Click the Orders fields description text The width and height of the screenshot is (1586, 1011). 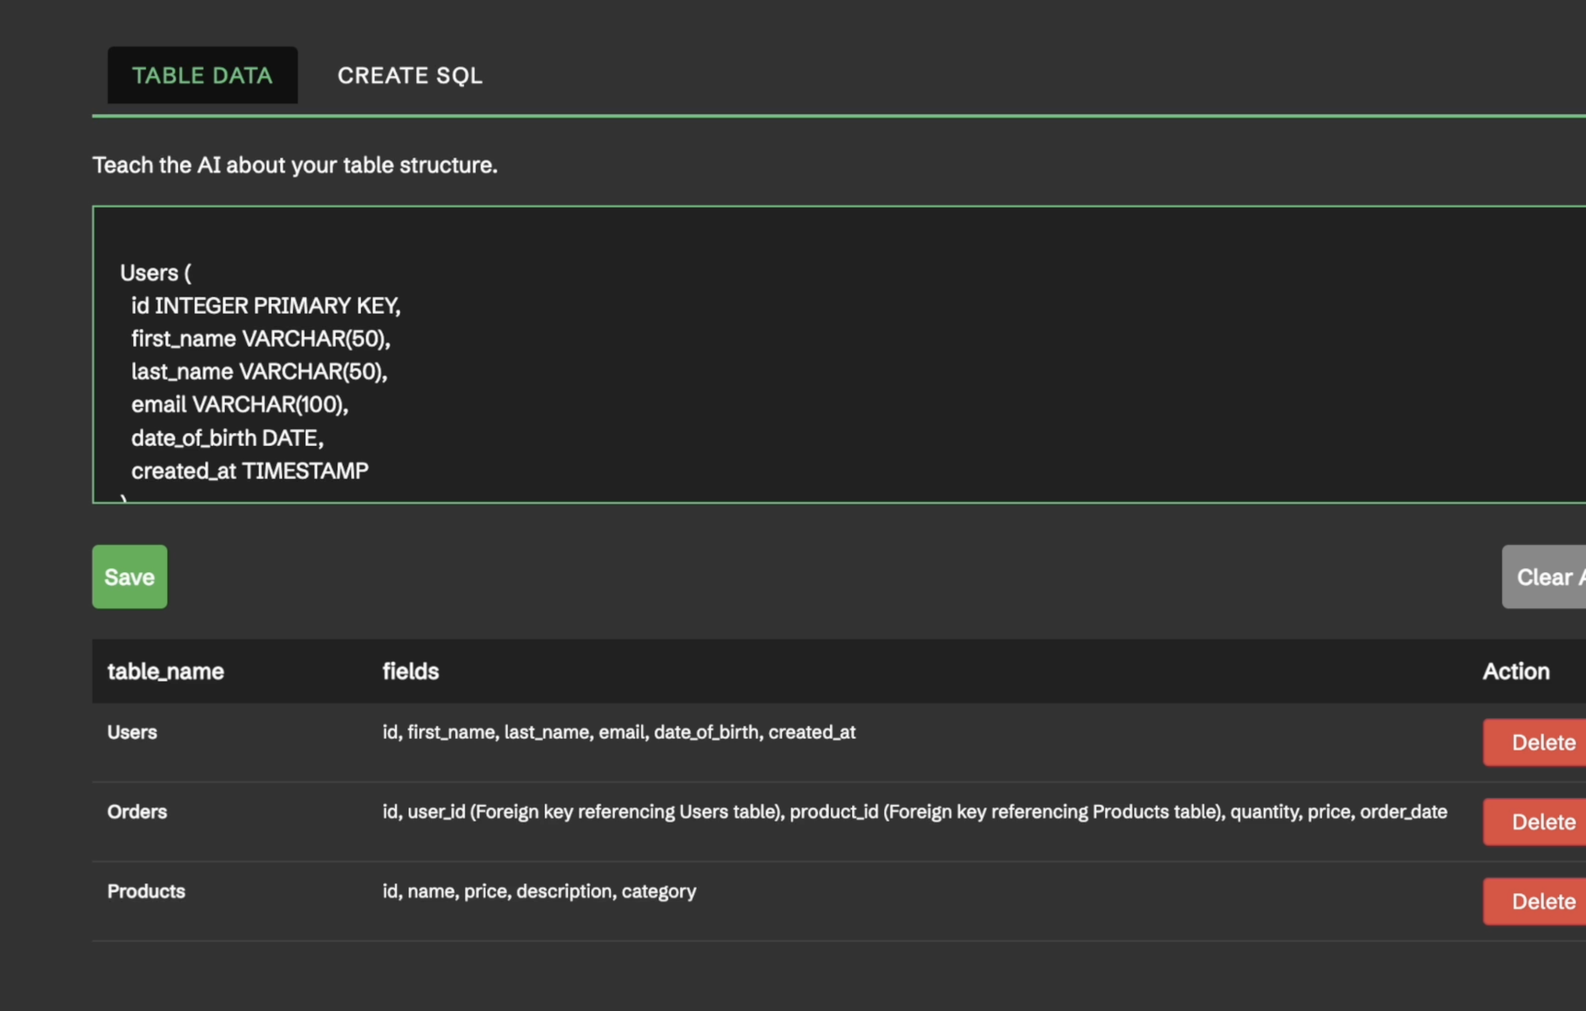coord(914,811)
